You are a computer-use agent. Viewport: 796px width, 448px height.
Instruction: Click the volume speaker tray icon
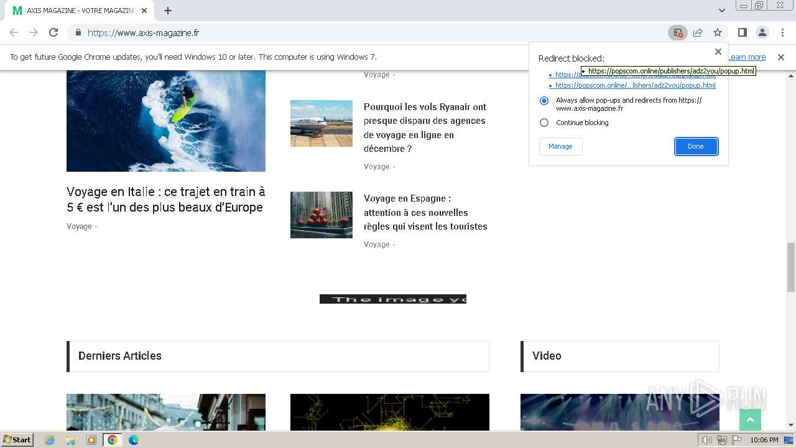(x=707, y=440)
